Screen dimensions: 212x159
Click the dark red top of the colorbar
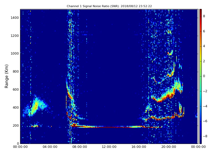(x=201, y=11)
